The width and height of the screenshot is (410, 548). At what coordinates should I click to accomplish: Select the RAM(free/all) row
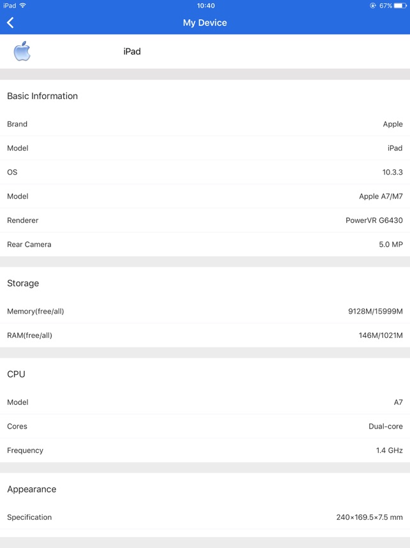(205, 335)
